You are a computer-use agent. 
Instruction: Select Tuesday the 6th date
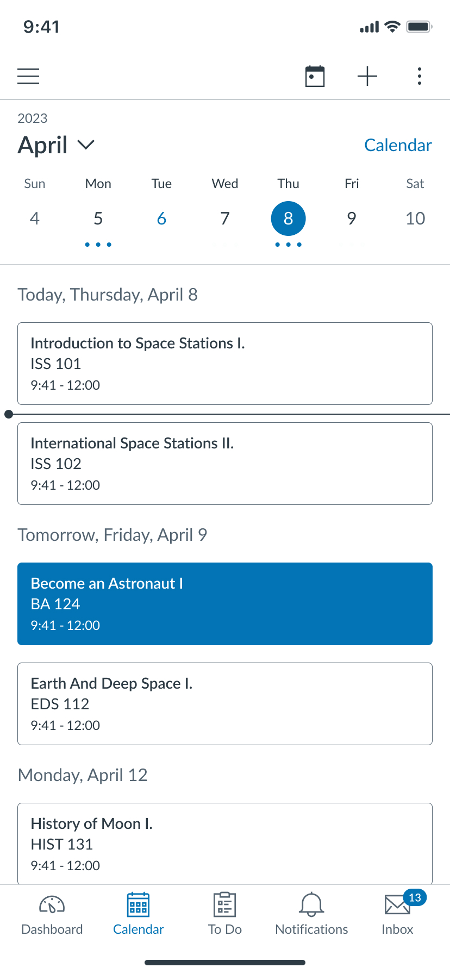(x=161, y=218)
